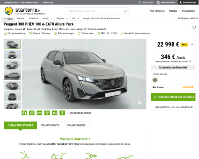The width and height of the screenshot is (199, 159).
Task: Select third thumbnail, front right angle view
Action: 12,65
